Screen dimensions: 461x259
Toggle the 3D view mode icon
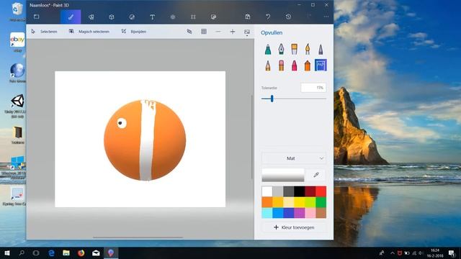pos(204,32)
